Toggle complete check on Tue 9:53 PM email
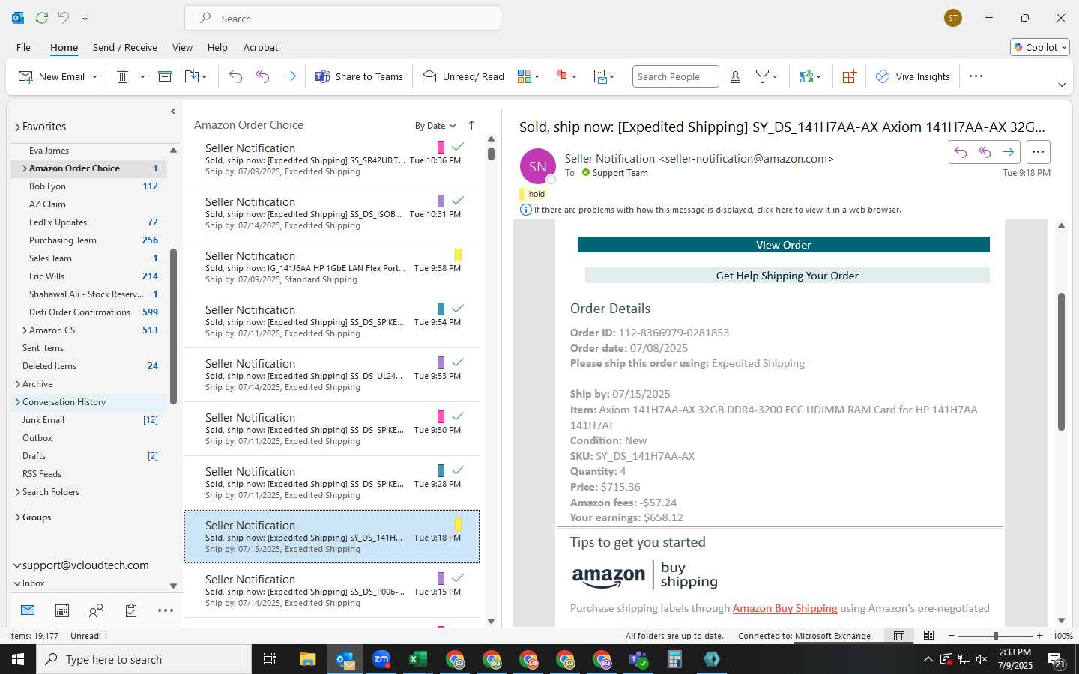Screen dimensions: 1079x674 [458, 362]
